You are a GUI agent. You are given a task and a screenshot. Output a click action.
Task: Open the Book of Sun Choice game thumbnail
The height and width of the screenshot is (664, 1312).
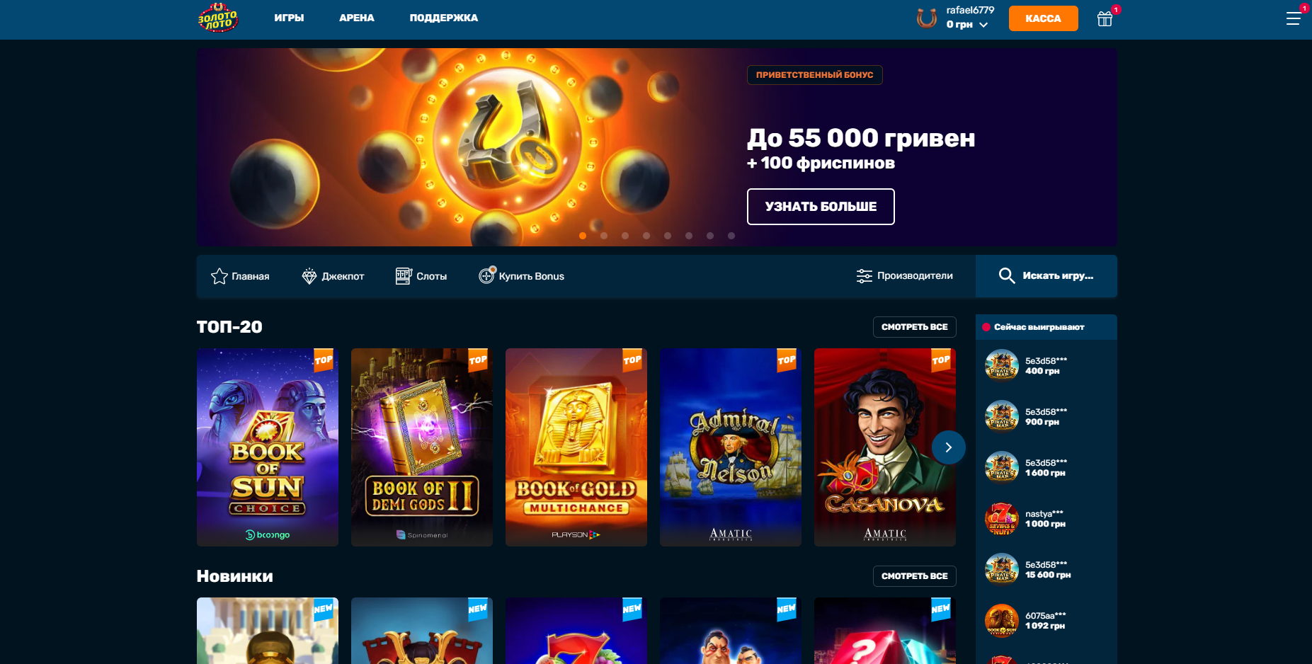point(268,447)
